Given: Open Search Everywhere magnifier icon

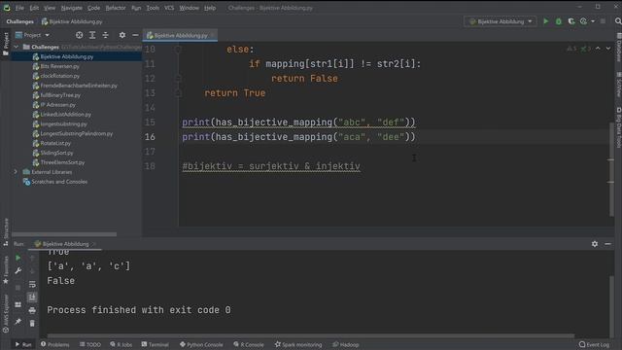Looking at the screenshot, I should click(x=618, y=21).
